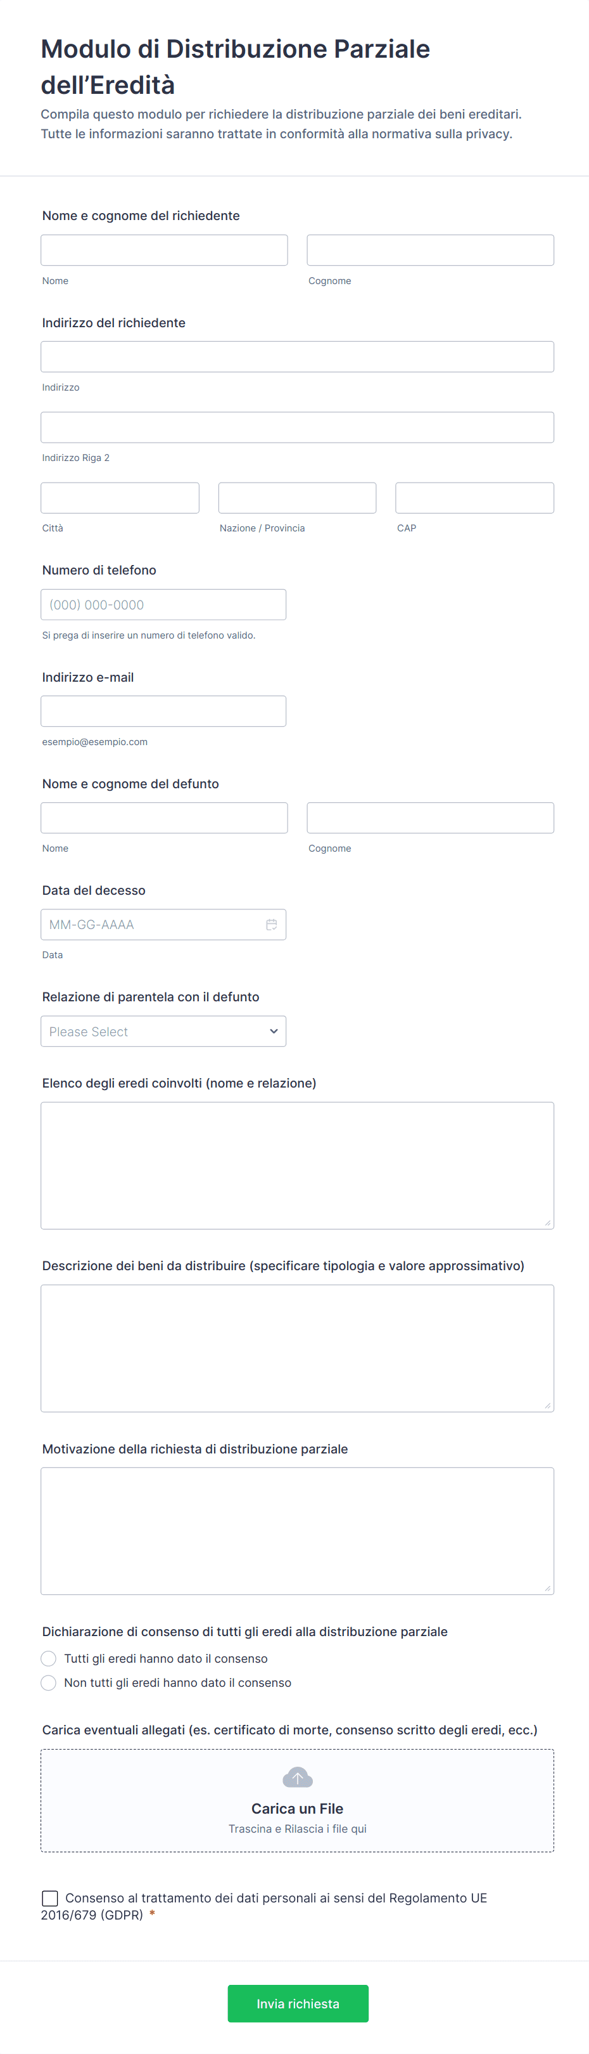Click the e-mail address field

click(163, 712)
